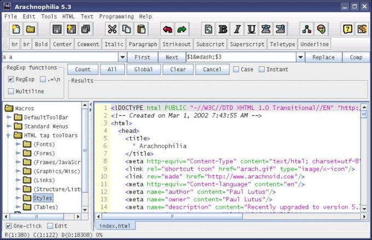Open the Edit menu
The height and width of the screenshot is (240, 372).
(29, 16)
